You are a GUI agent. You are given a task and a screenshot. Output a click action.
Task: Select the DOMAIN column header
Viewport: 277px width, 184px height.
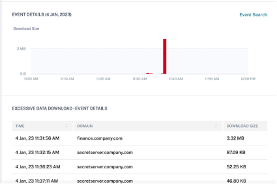85,126
